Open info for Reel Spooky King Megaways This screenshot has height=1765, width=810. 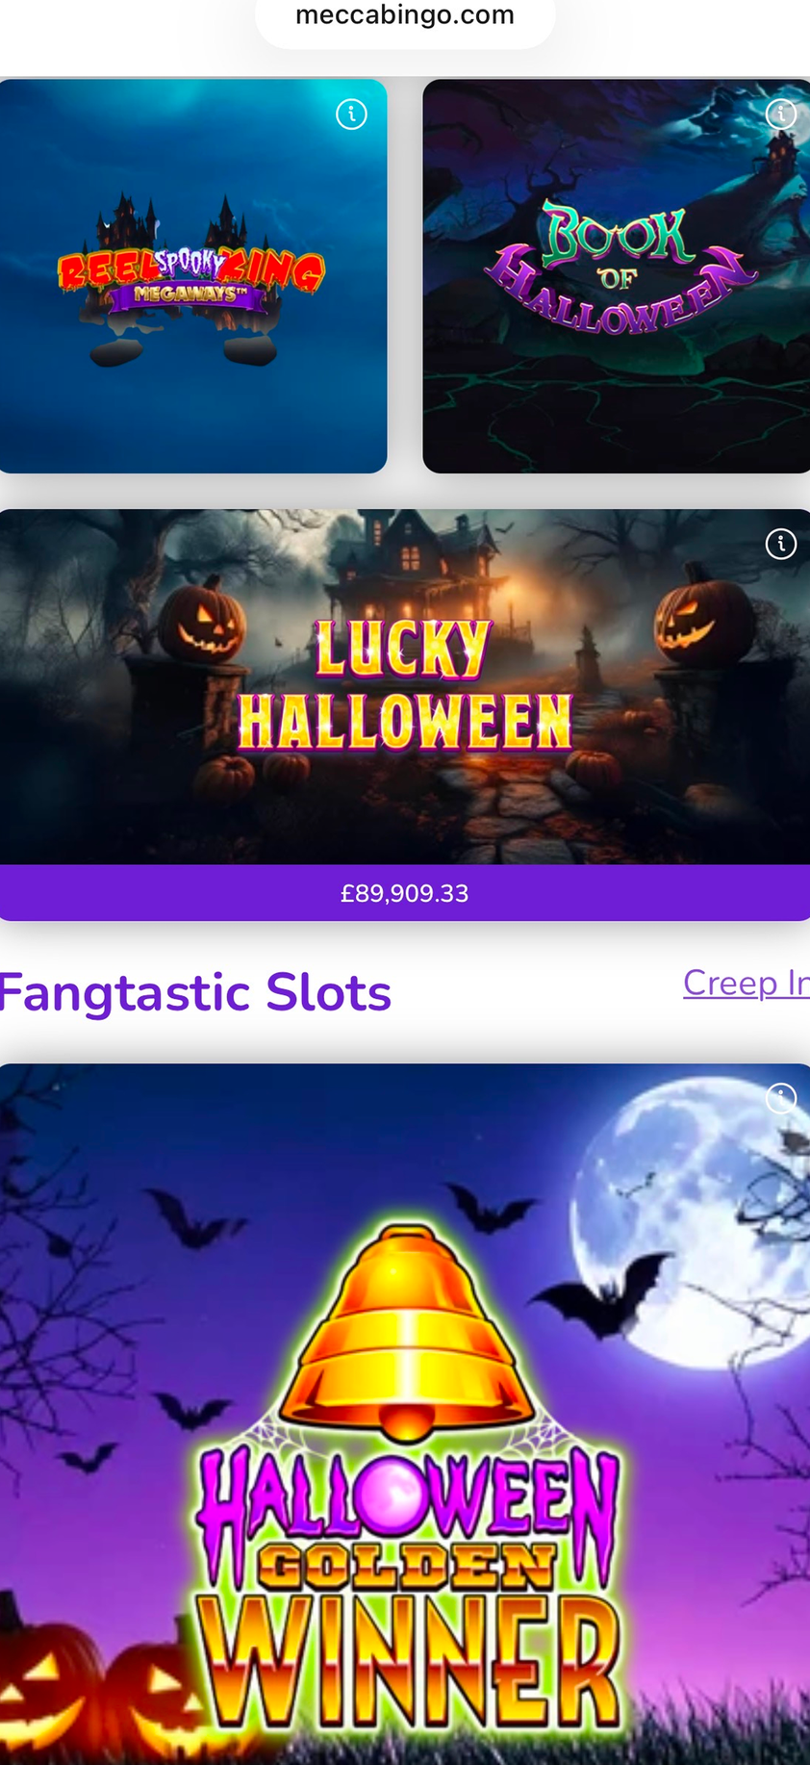coord(351,115)
